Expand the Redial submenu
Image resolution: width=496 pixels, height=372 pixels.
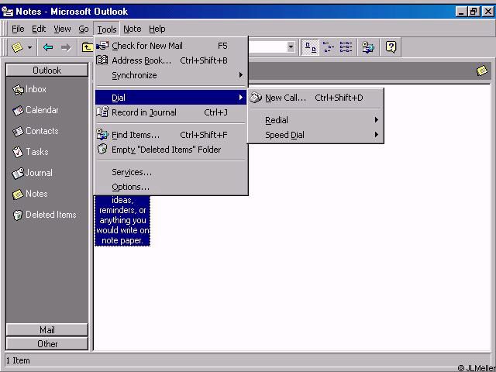[x=315, y=120]
